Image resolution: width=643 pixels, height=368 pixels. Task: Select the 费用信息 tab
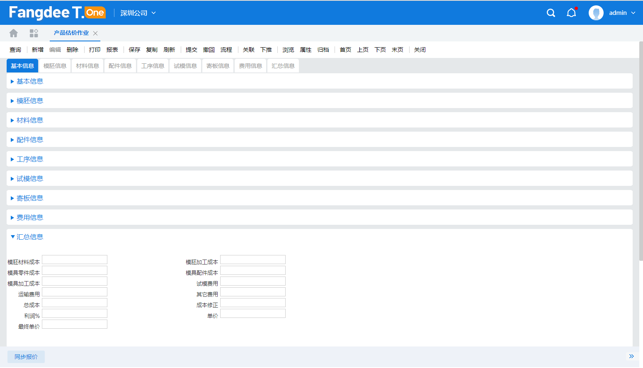tap(250, 66)
